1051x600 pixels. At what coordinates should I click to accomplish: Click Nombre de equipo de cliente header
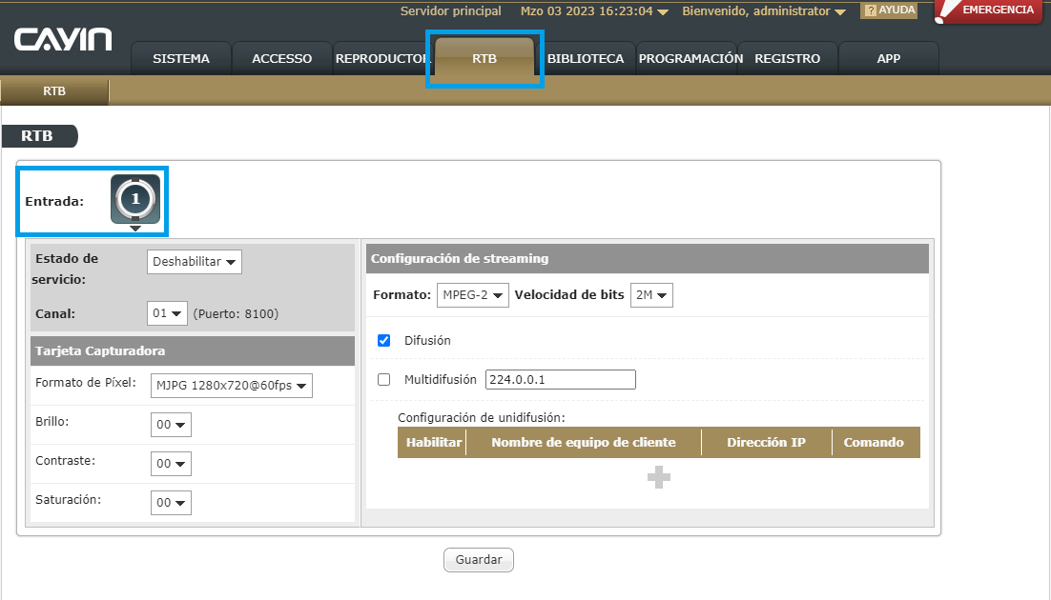click(x=583, y=443)
